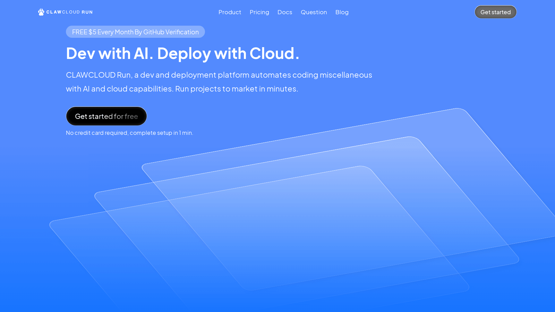The height and width of the screenshot is (312, 555).
Task: Click 'automates coding miscellaneous' in the description
Action: pyautogui.click(x=311, y=75)
